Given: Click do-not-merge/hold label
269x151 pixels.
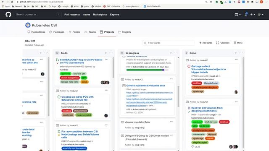Looking at the screenshot, I should (x=70, y=78).
